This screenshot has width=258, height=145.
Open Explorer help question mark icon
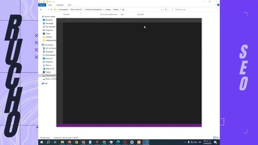(218, 5)
